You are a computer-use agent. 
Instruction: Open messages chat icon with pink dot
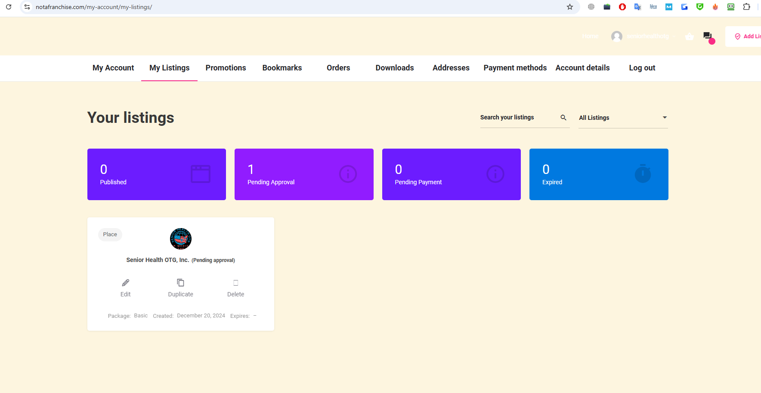pos(708,37)
